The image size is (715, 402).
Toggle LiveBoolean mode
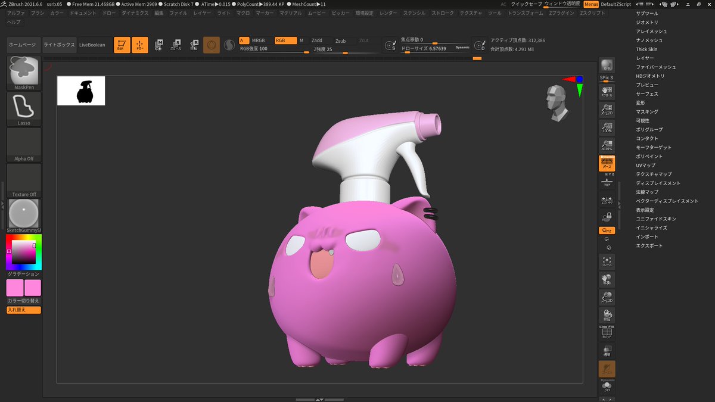click(92, 45)
